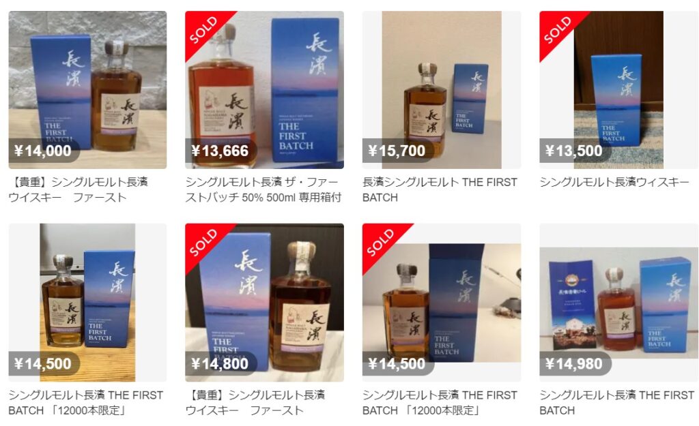Open the ¥14,000 Nagahama whisky listing photo

87,90
